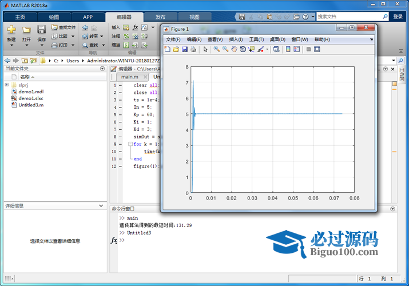The width and height of the screenshot is (409, 286).
Task: Click the uncomment icon
Action: click(x=136, y=36)
